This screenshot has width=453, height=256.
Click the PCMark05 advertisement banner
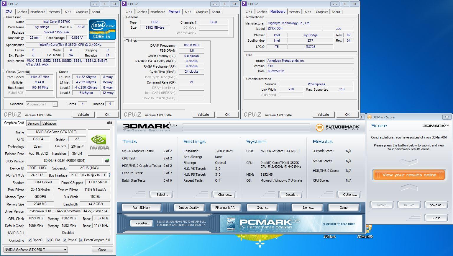pyautogui.click(x=291, y=224)
